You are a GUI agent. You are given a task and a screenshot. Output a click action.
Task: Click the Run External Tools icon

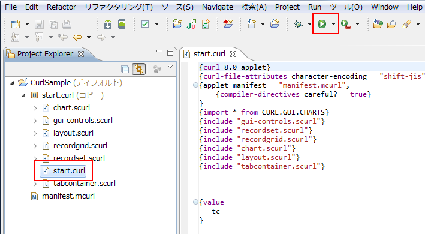[x=346, y=25]
